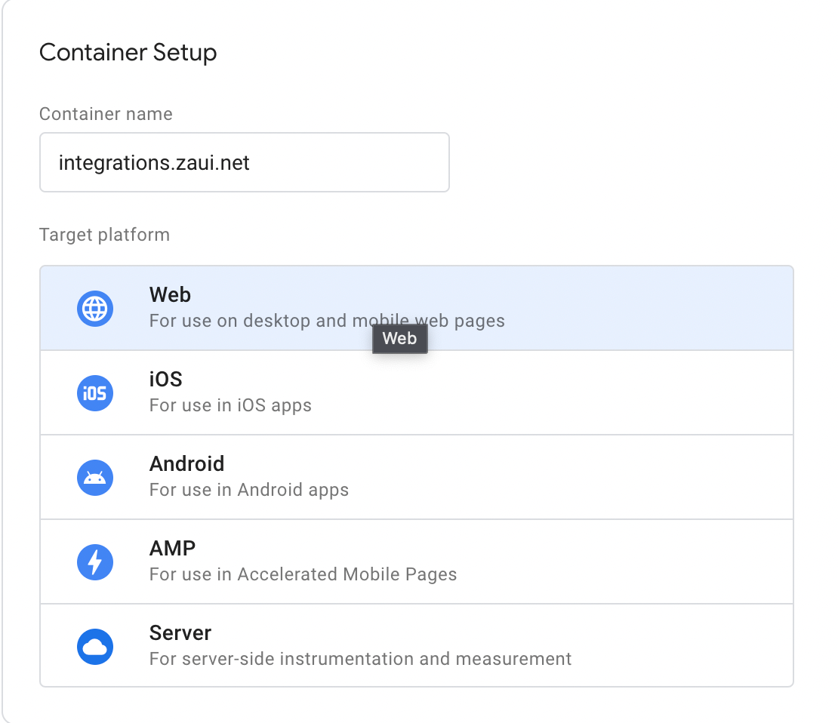The width and height of the screenshot is (838, 723).
Task: Select the iOS target platform title
Action: (x=165, y=379)
